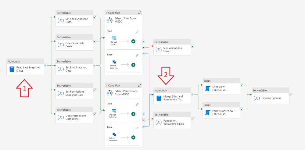Click the 'Extract Sites From MGDC' title text
The image size is (305, 150).
(x=125, y=20)
